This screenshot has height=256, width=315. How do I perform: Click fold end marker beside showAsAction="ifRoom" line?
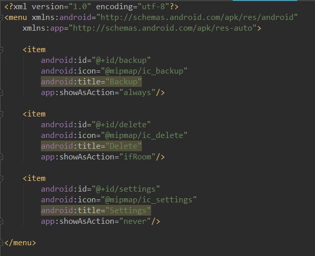(1, 157)
